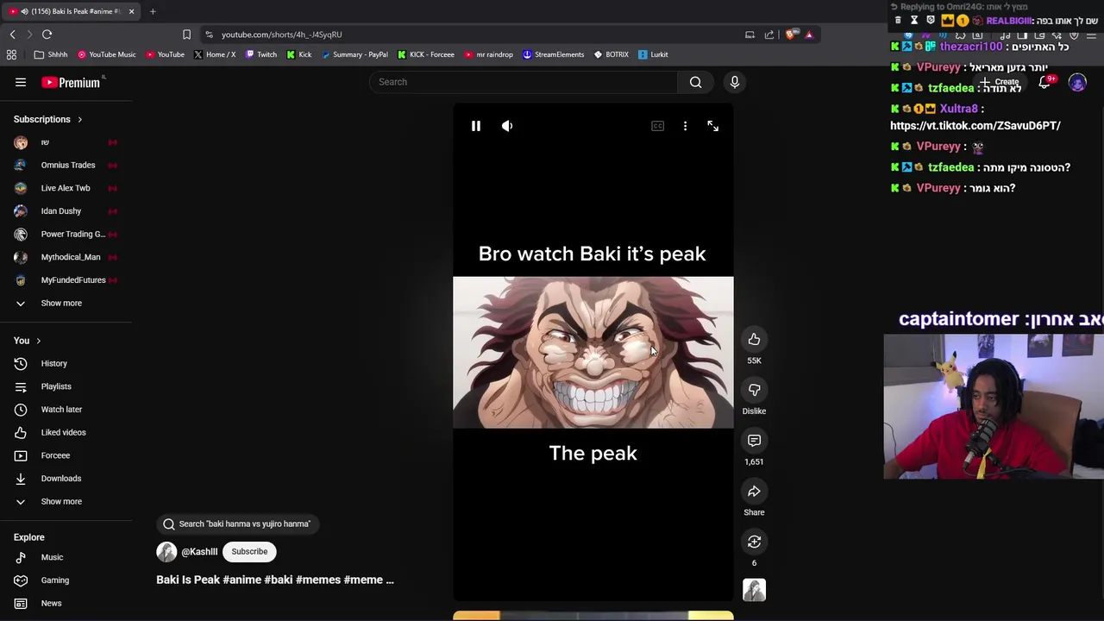1104x621 pixels.
Task: Open notifications bell with 9+ badge
Action: (x=1044, y=82)
